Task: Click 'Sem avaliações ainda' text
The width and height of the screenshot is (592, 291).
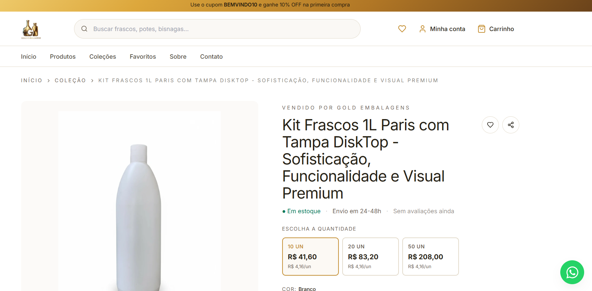Action: point(423,211)
